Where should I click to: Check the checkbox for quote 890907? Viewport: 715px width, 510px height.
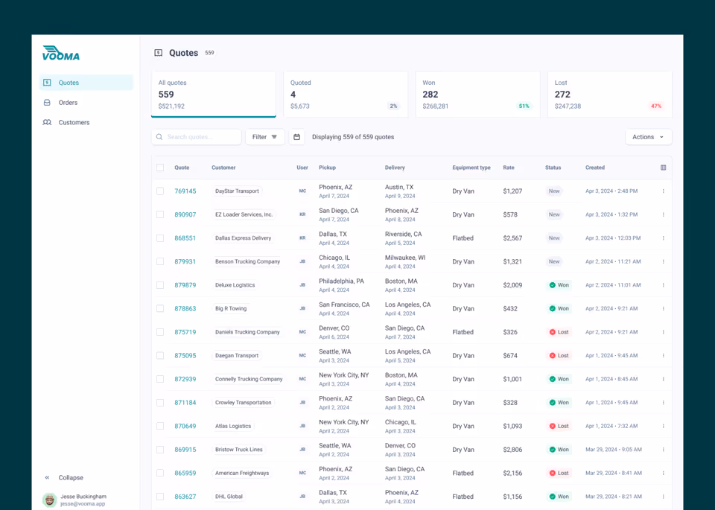coord(160,214)
